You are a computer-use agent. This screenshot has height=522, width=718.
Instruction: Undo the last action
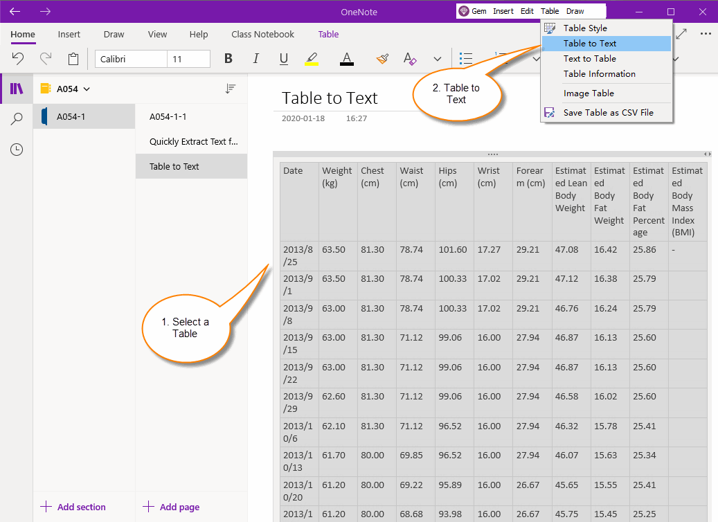pos(18,59)
